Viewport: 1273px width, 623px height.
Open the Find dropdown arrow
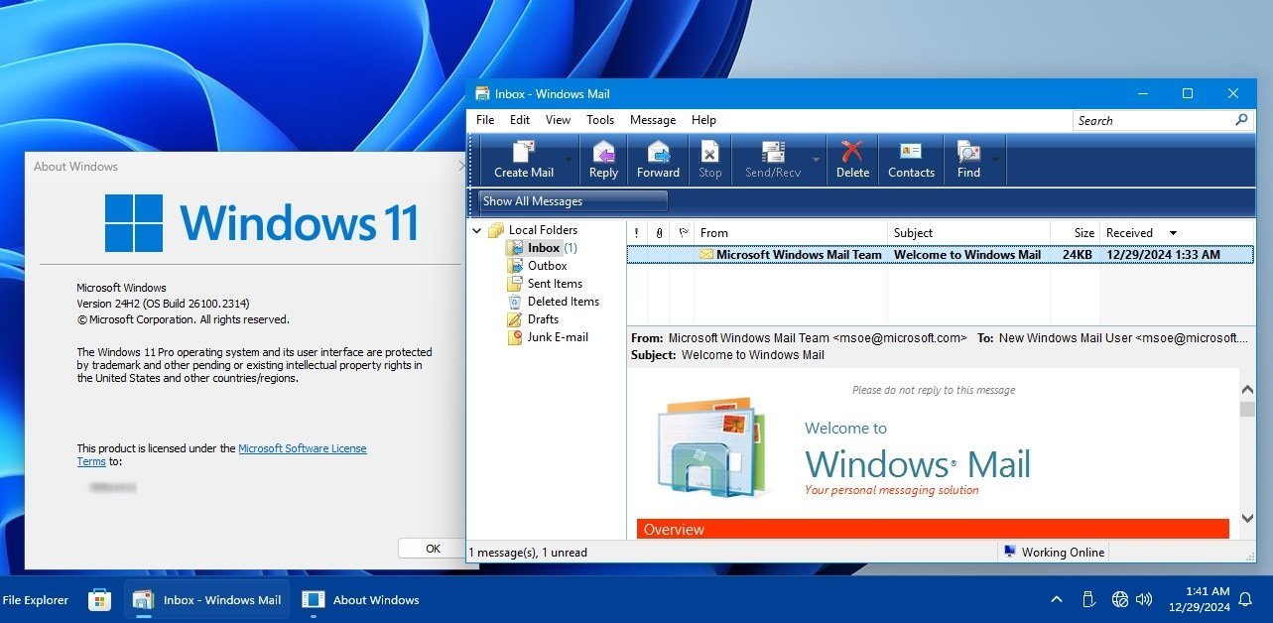point(995,160)
